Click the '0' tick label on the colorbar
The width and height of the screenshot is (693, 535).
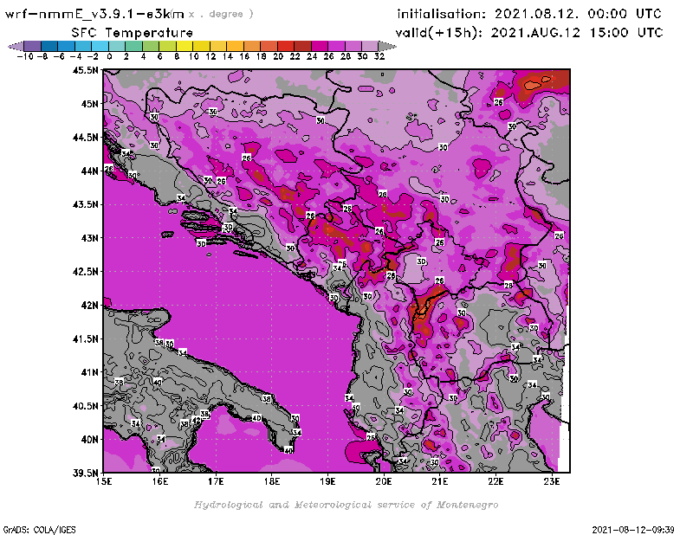click(109, 56)
